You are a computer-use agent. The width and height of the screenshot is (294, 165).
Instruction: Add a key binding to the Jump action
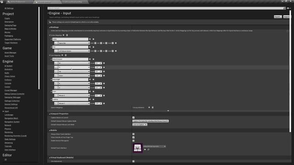coord(90,39)
